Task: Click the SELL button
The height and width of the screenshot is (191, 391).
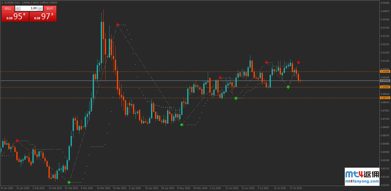Action: pos(8,8)
